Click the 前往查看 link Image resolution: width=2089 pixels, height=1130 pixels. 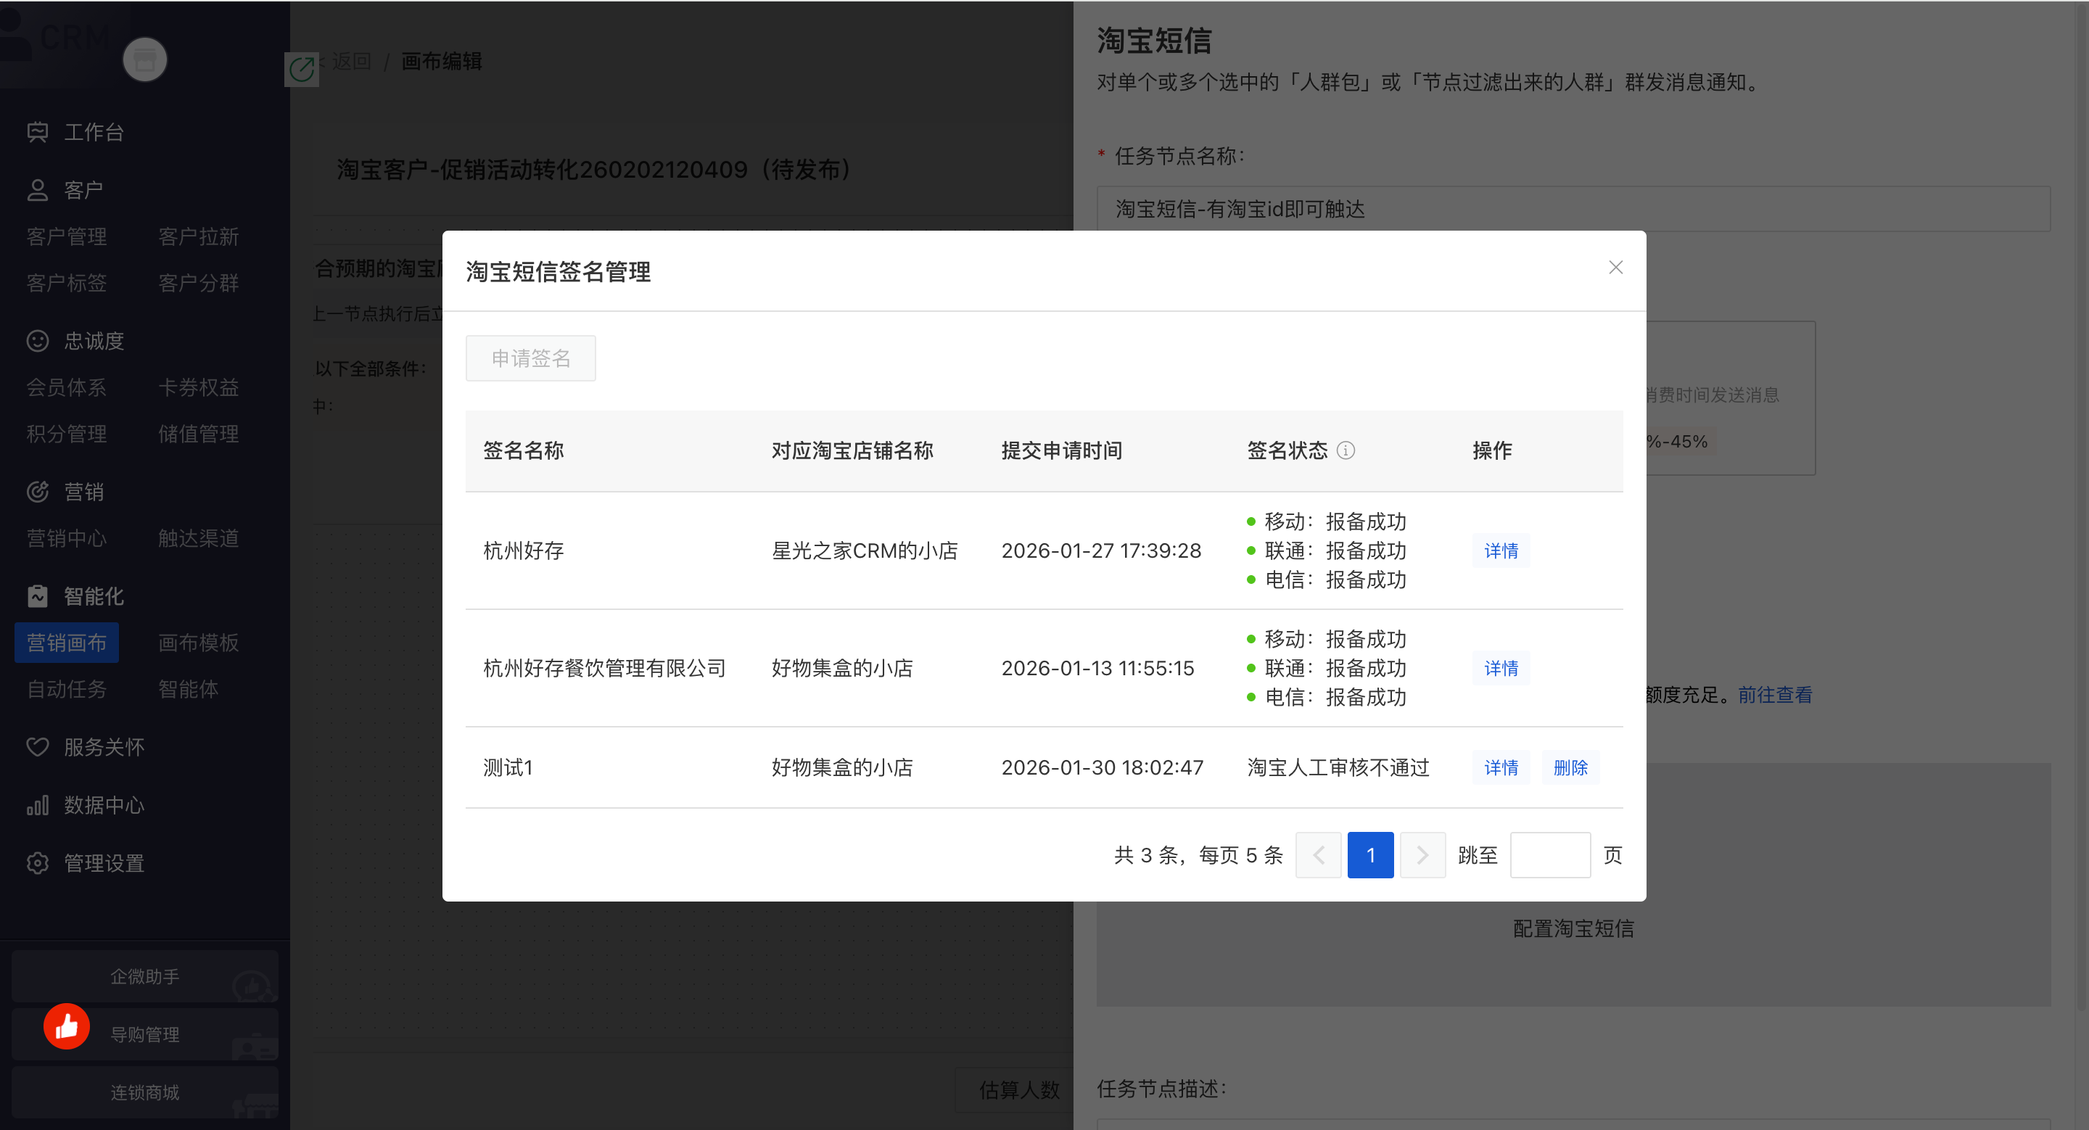pos(1774,695)
